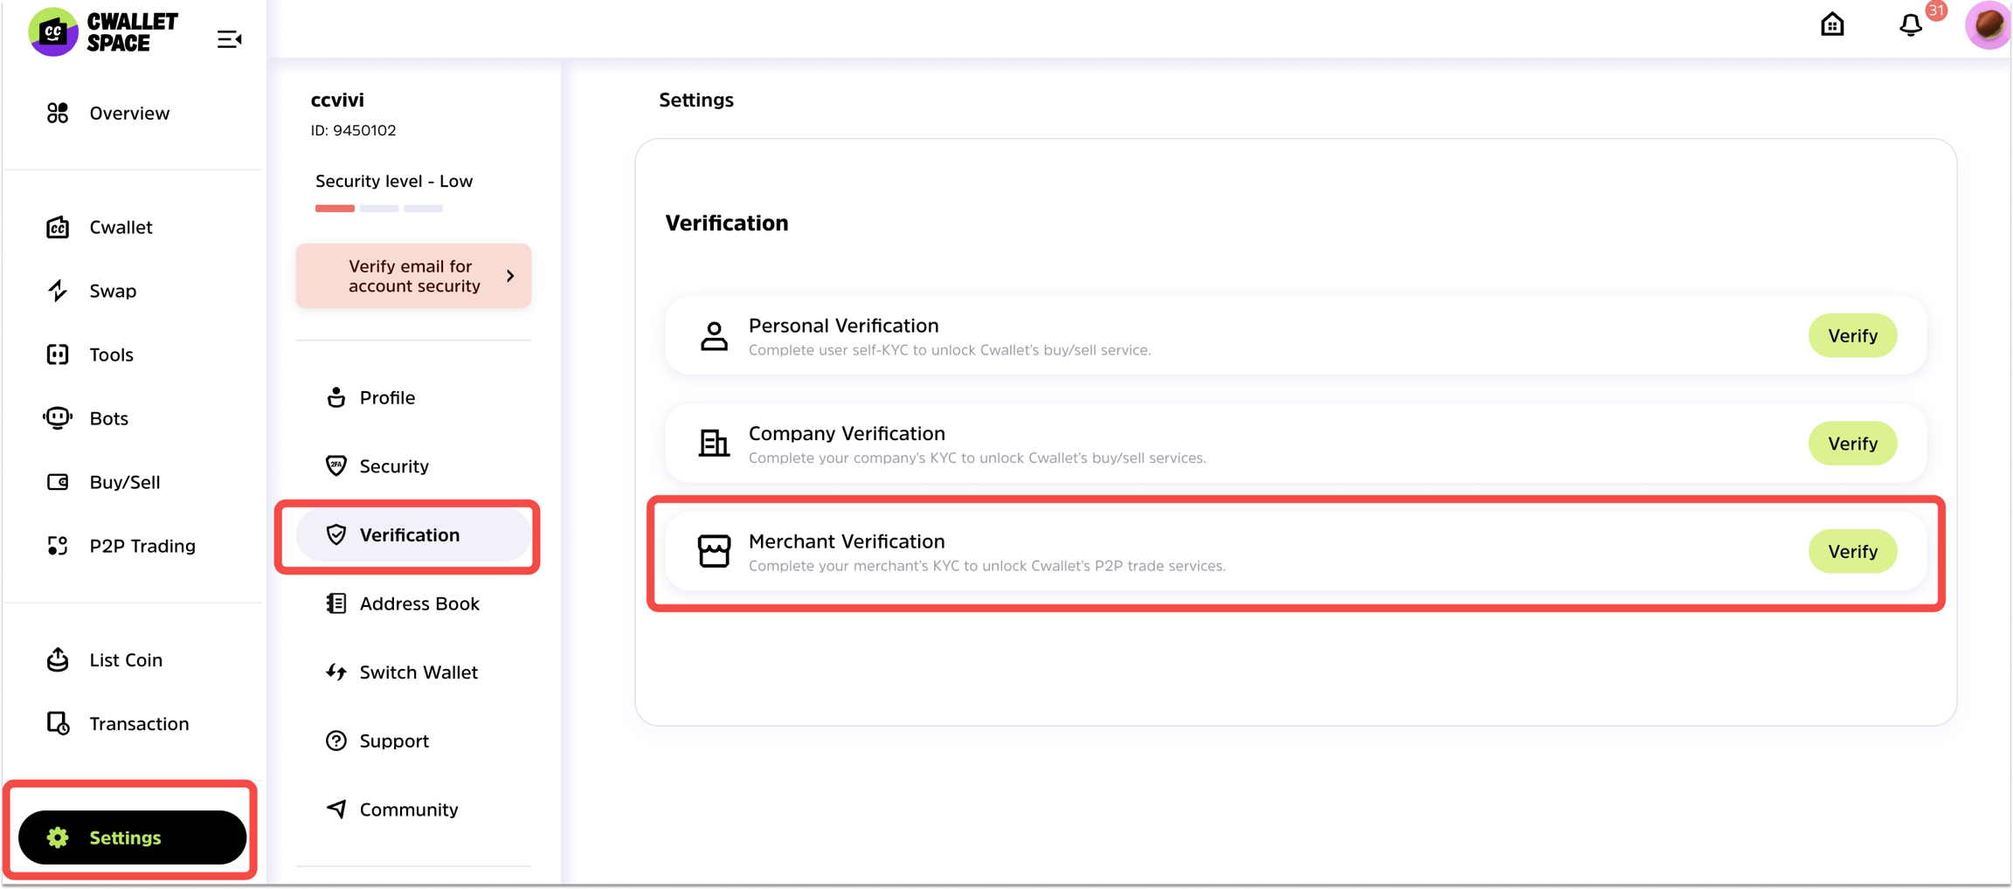
Task: Click Verify for Personal Verification
Action: click(x=1852, y=335)
